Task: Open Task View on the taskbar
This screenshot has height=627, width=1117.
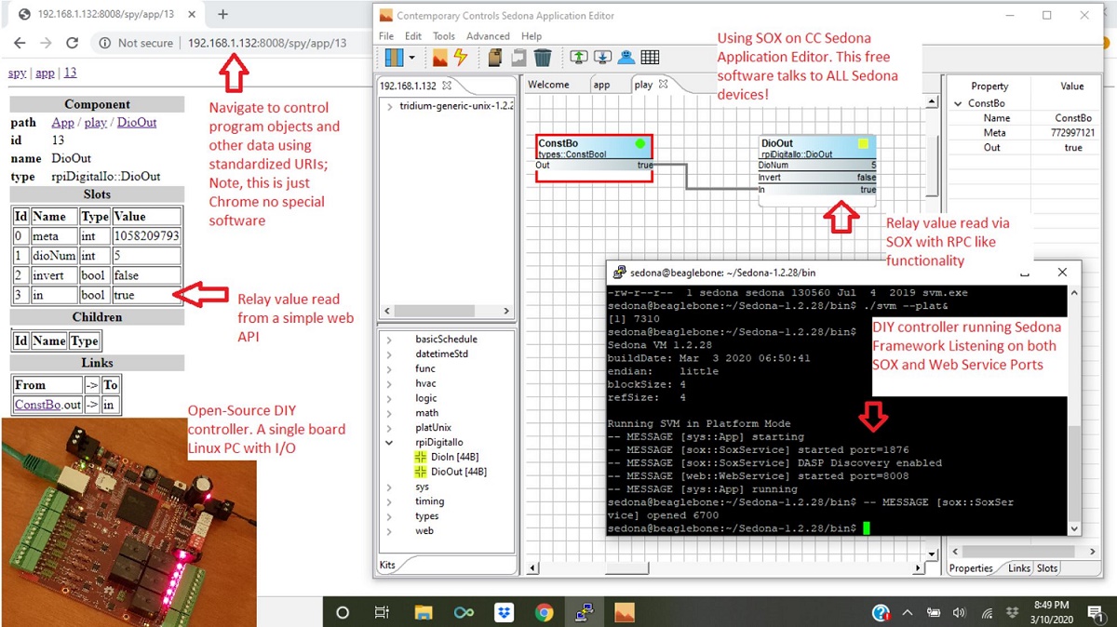Action: click(x=382, y=612)
